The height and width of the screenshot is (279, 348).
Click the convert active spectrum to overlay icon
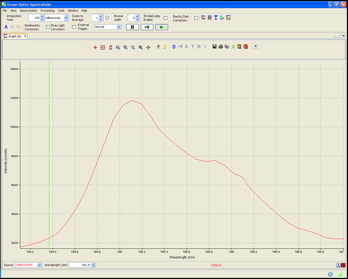239,47
